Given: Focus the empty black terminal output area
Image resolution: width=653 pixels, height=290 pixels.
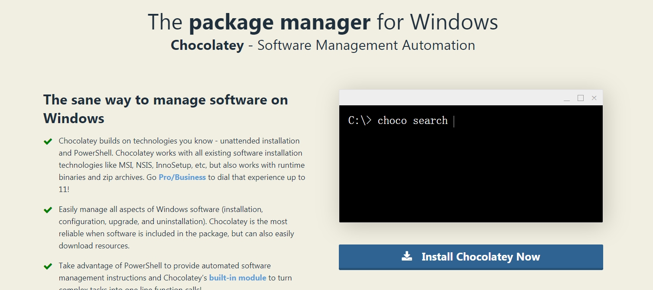Looking at the screenshot, I should (471, 178).
